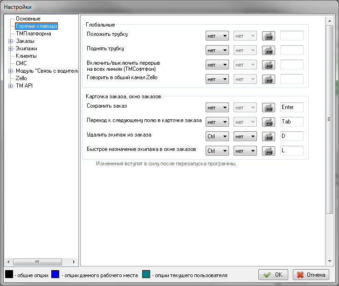Open Ctrl dropdown for Удалить экипаж из заказа
Viewport: 339px width, 286px height.
217,136
